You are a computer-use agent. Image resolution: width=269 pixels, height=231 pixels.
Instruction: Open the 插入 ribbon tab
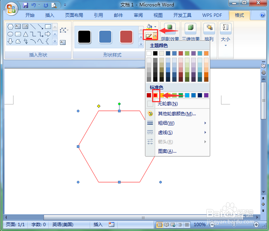coord(49,15)
